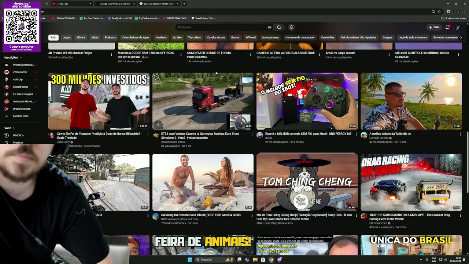469x264 pixels.
Task: Open the Miguel Bento subscription channel
Action: (20, 87)
